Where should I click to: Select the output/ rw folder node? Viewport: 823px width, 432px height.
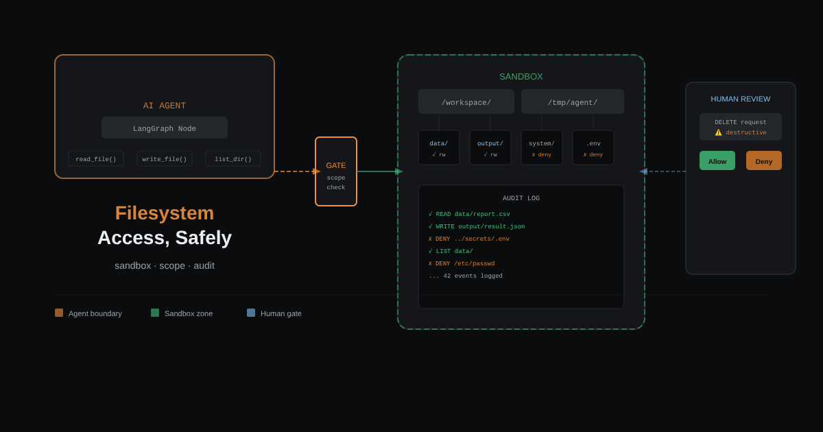490,147
